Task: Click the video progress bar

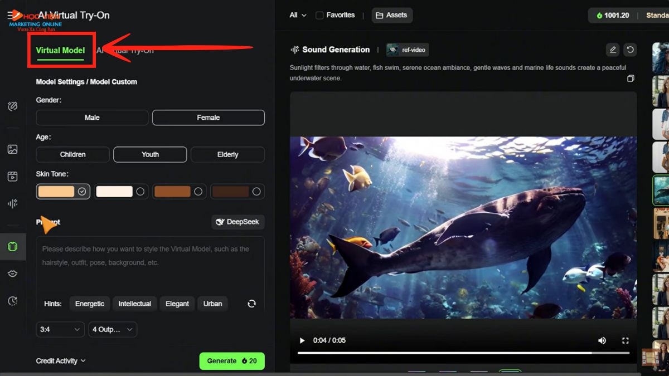Action: click(463, 353)
